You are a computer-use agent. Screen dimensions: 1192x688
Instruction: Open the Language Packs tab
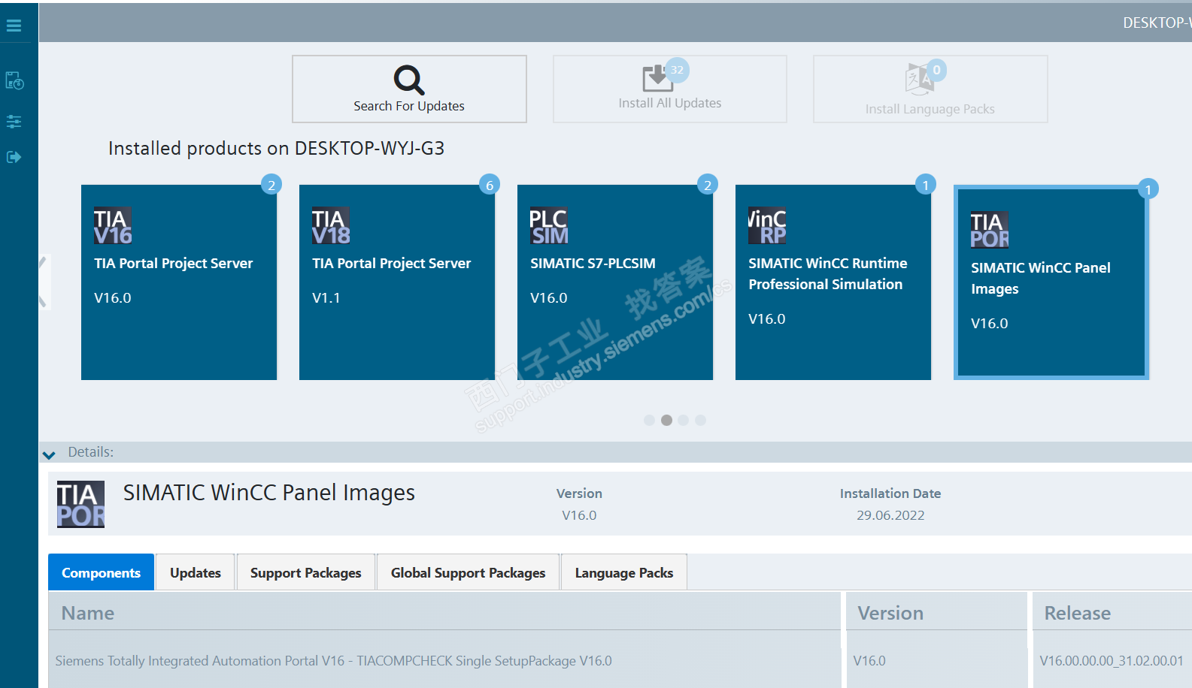(x=624, y=572)
